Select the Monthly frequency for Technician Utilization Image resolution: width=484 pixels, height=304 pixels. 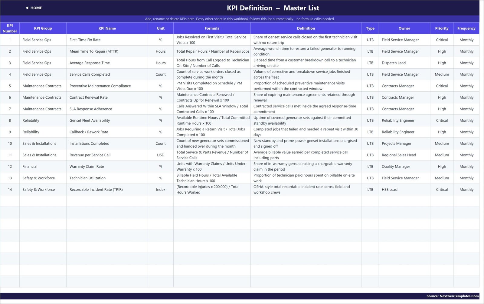coord(466,178)
